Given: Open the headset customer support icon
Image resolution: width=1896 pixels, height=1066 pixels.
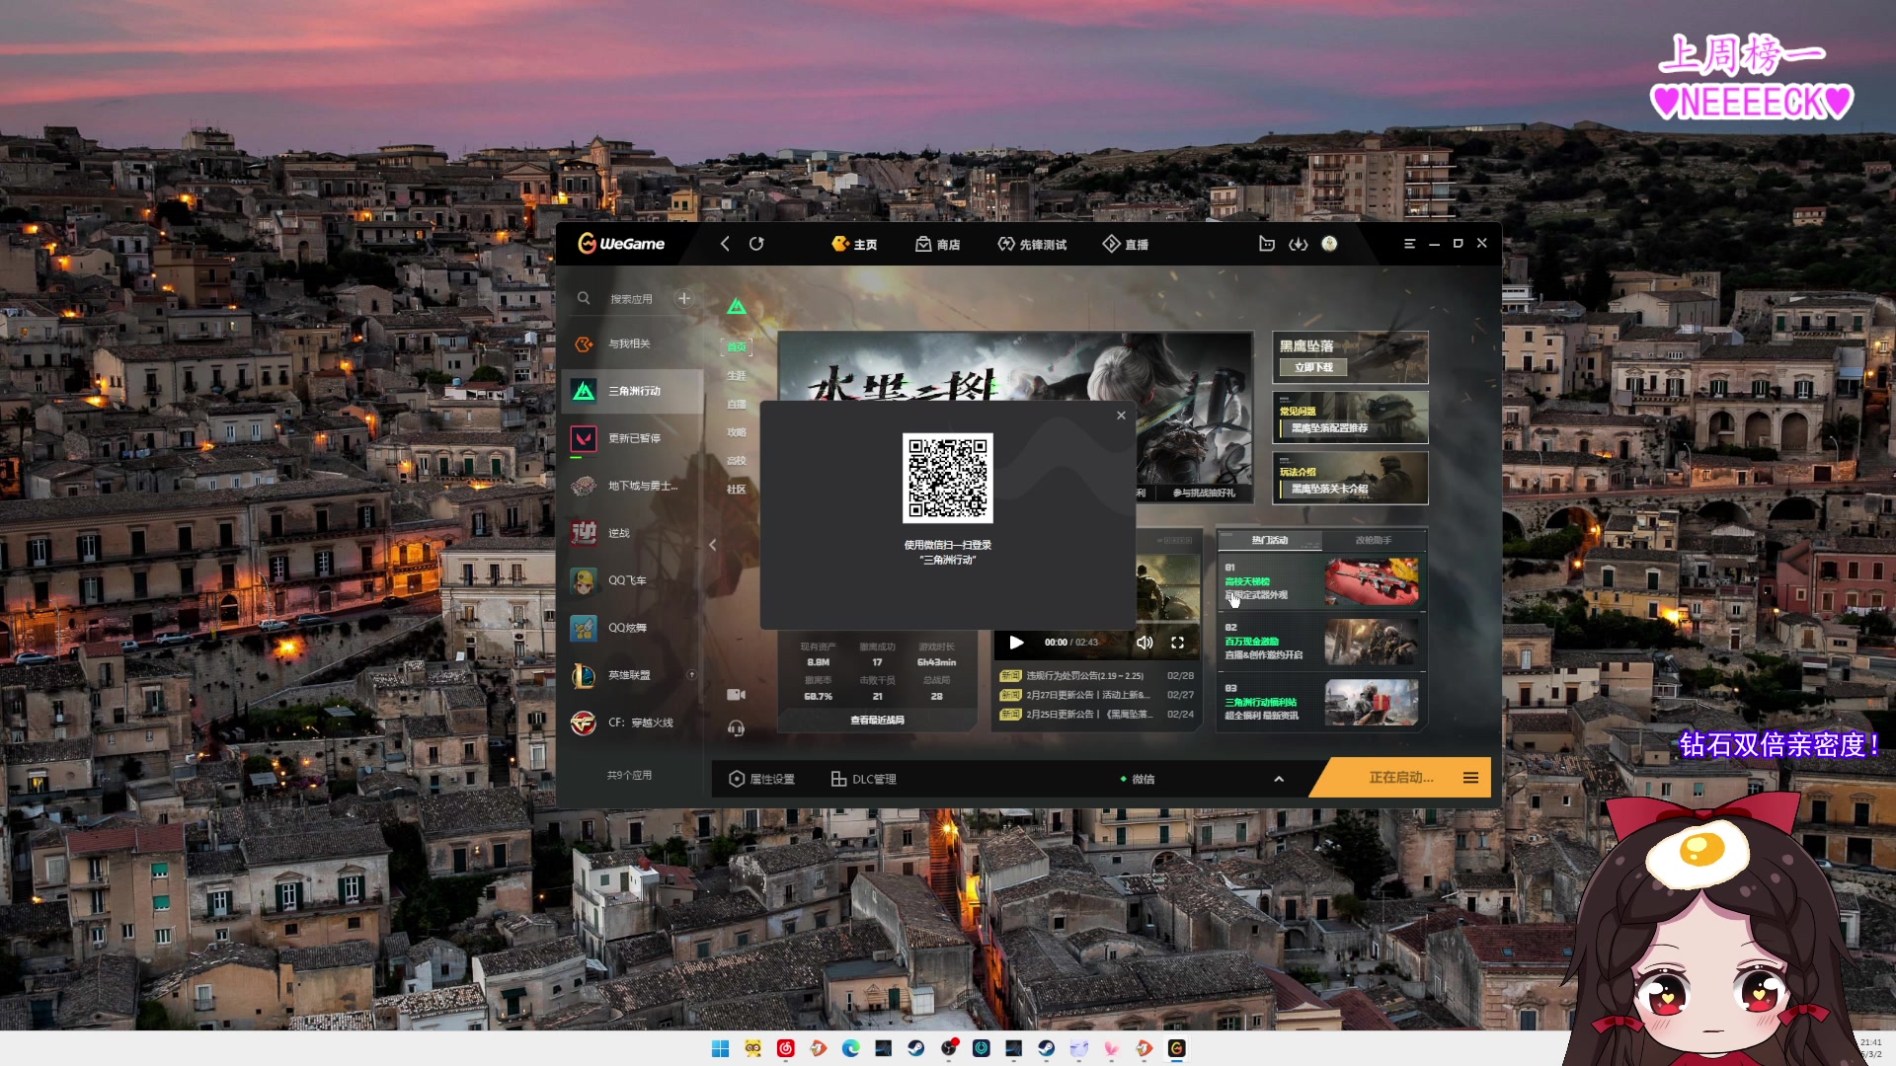Looking at the screenshot, I should point(737,728).
